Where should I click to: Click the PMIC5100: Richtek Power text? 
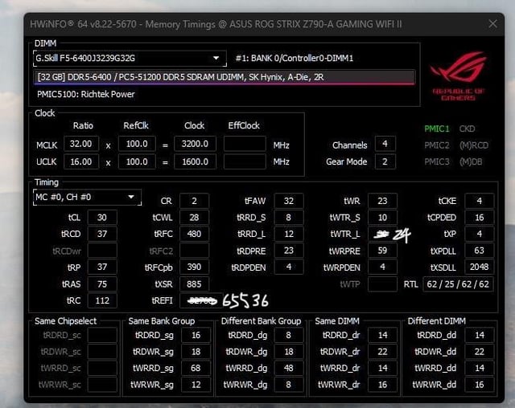86,95
